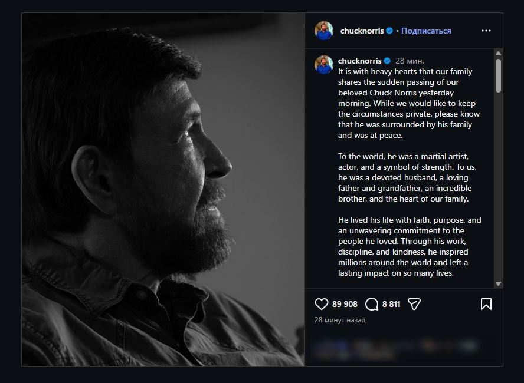Click the caption scrollbar down arrow
Viewport: 524px width, 383px height.
(x=499, y=283)
